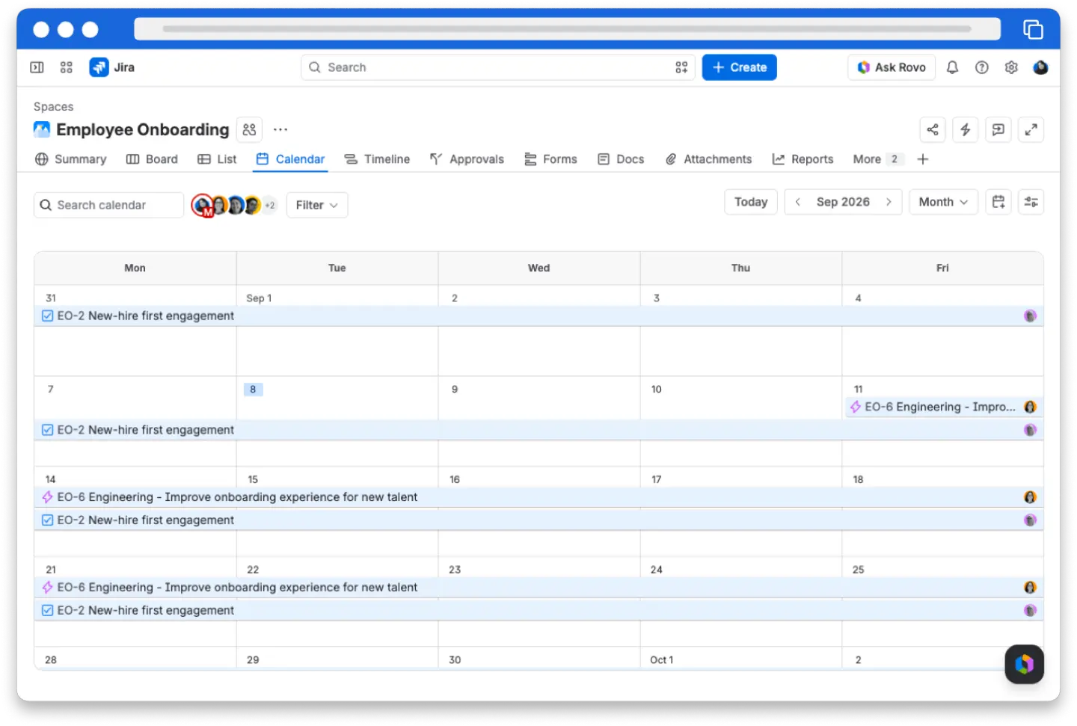This screenshot has width=1077, height=726.
Task: Open the Month view dropdown
Action: [943, 202]
